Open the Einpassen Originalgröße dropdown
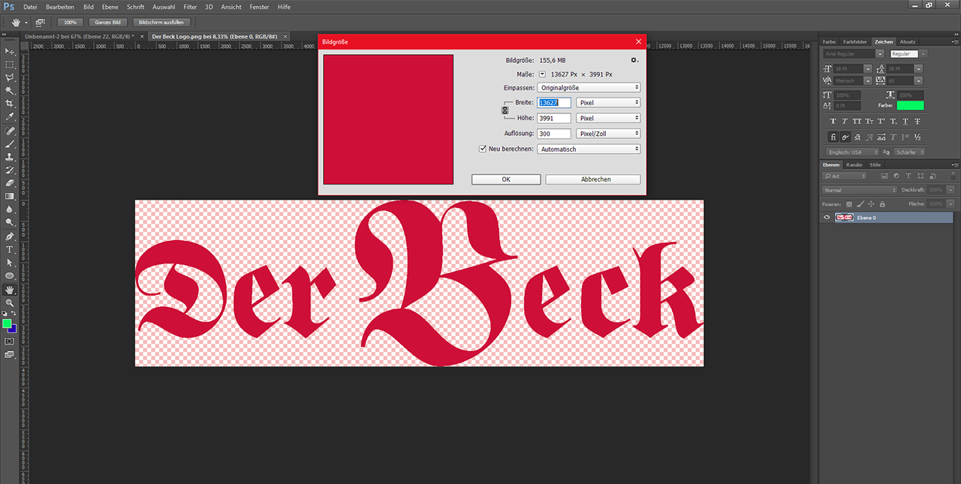The width and height of the screenshot is (961, 484). [589, 88]
